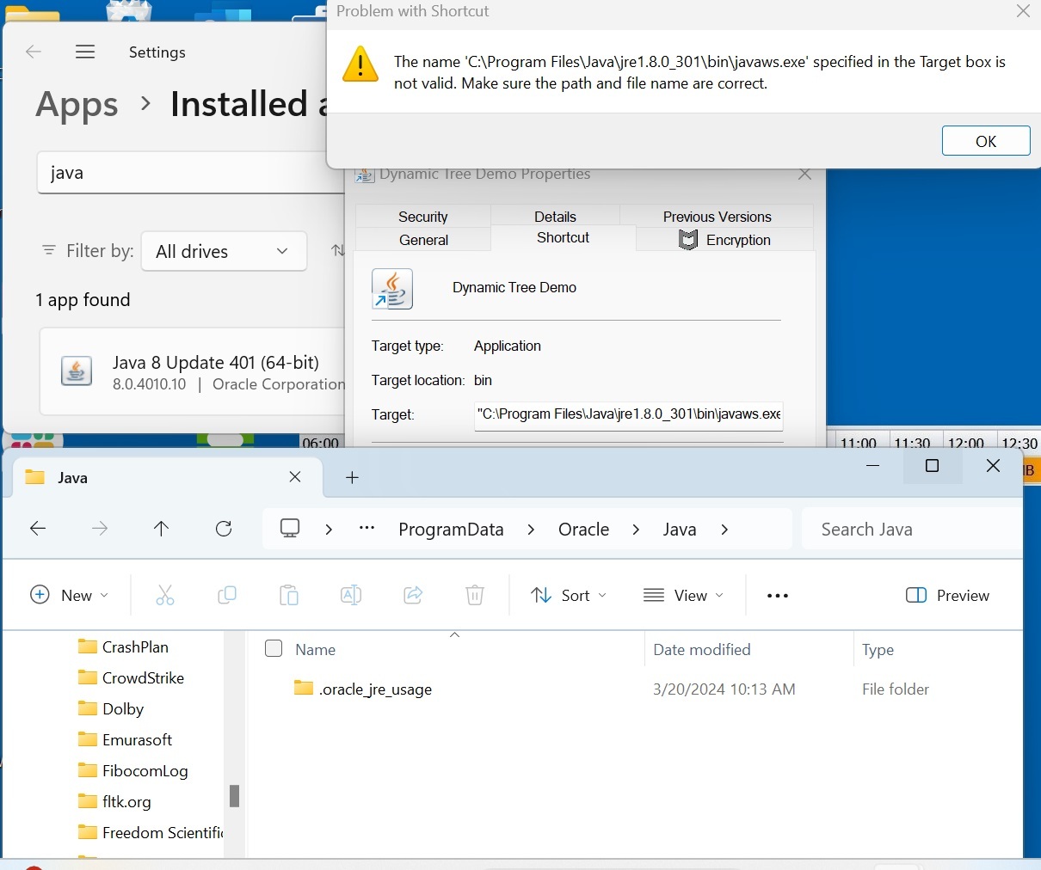Click the Copy icon in Explorer toolbar

point(227,595)
